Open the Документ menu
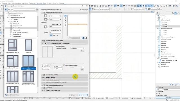 point(25,3)
